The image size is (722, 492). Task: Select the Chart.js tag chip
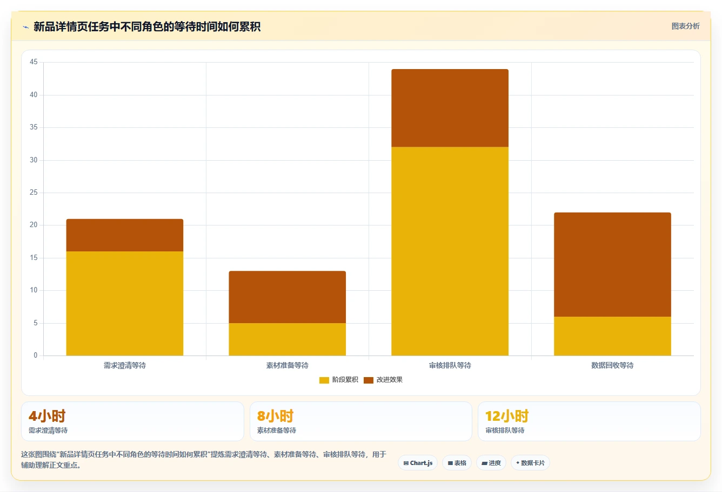(x=418, y=463)
